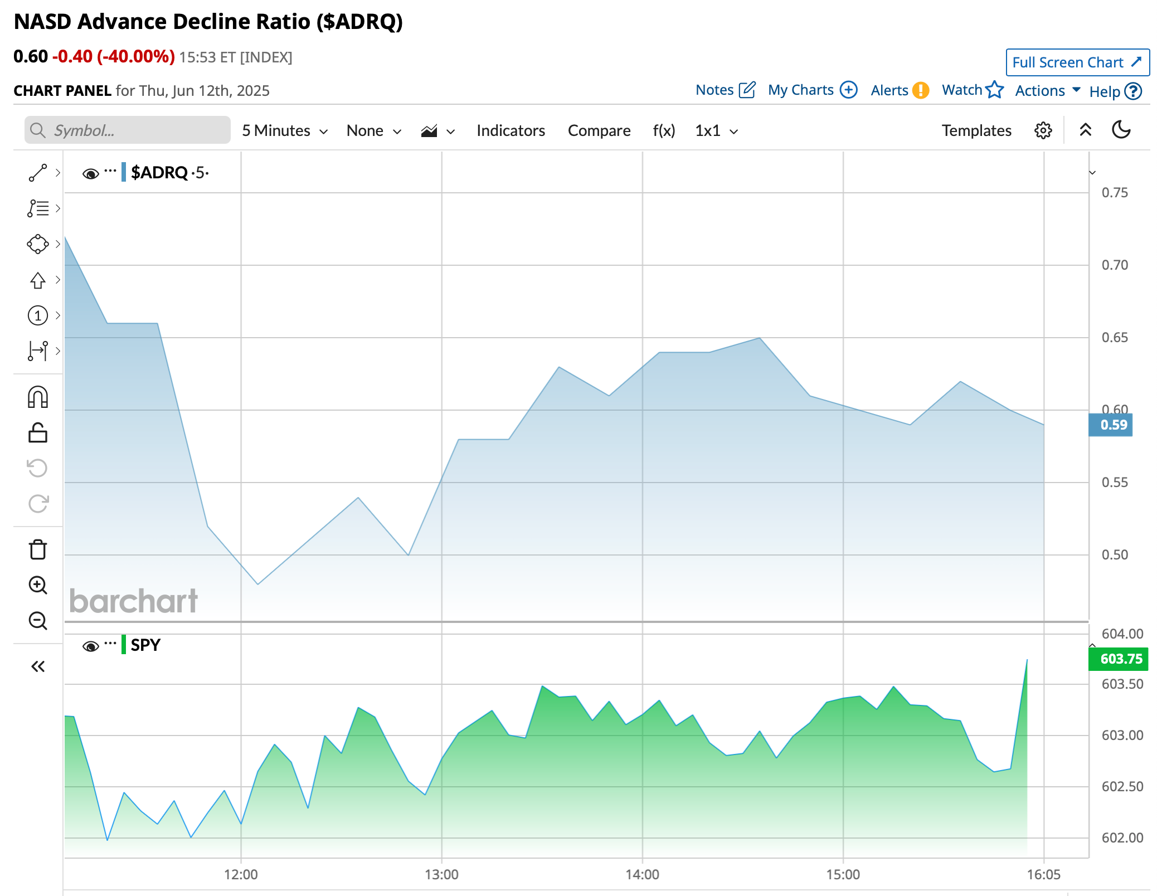
Task: Select the measure range tool
Action: tap(37, 350)
